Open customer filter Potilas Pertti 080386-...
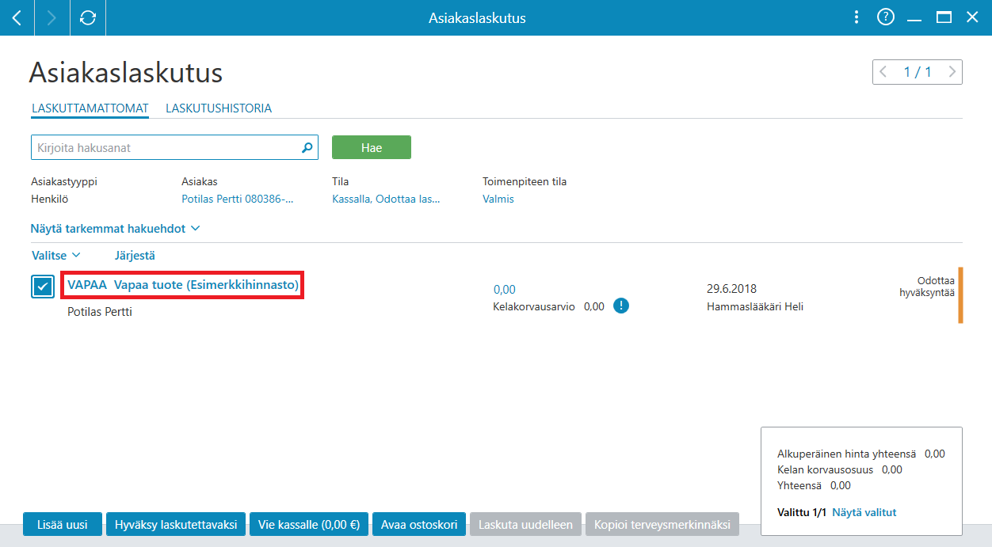 (x=238, y=199)
